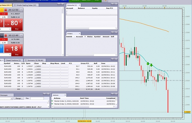Close the open positions tab
192x123 pixels.
[3, 60]
